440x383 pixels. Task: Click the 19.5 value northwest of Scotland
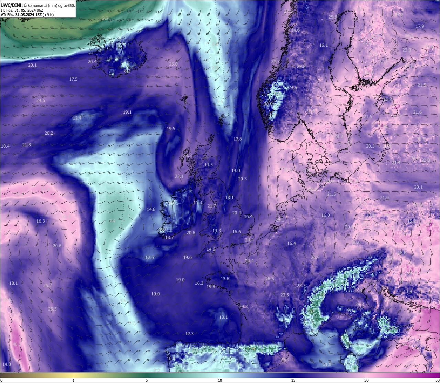tap(171, 128)
